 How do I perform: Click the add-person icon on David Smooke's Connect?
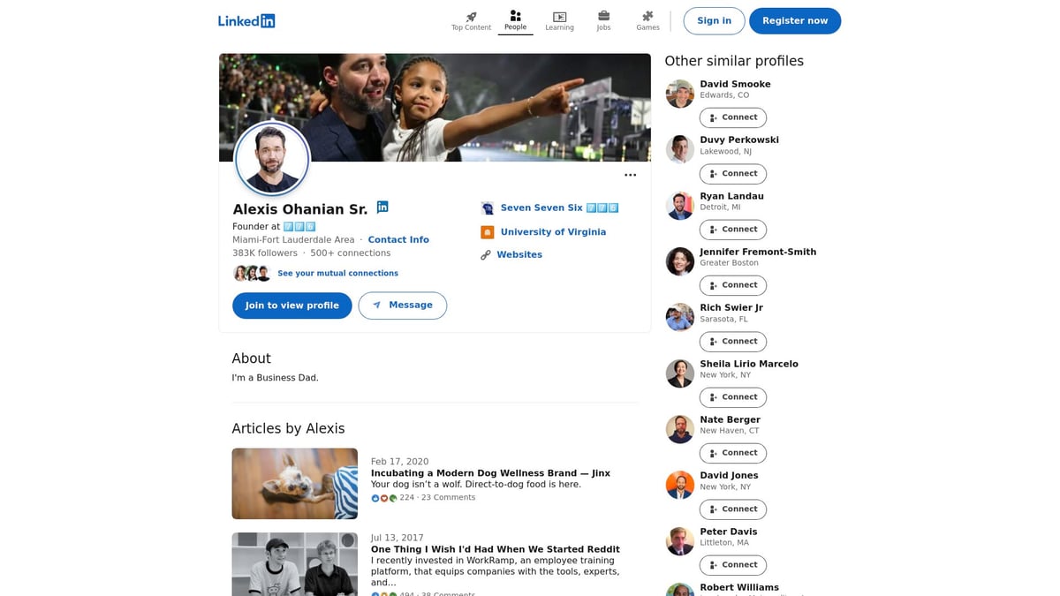[x=713, y=117]
